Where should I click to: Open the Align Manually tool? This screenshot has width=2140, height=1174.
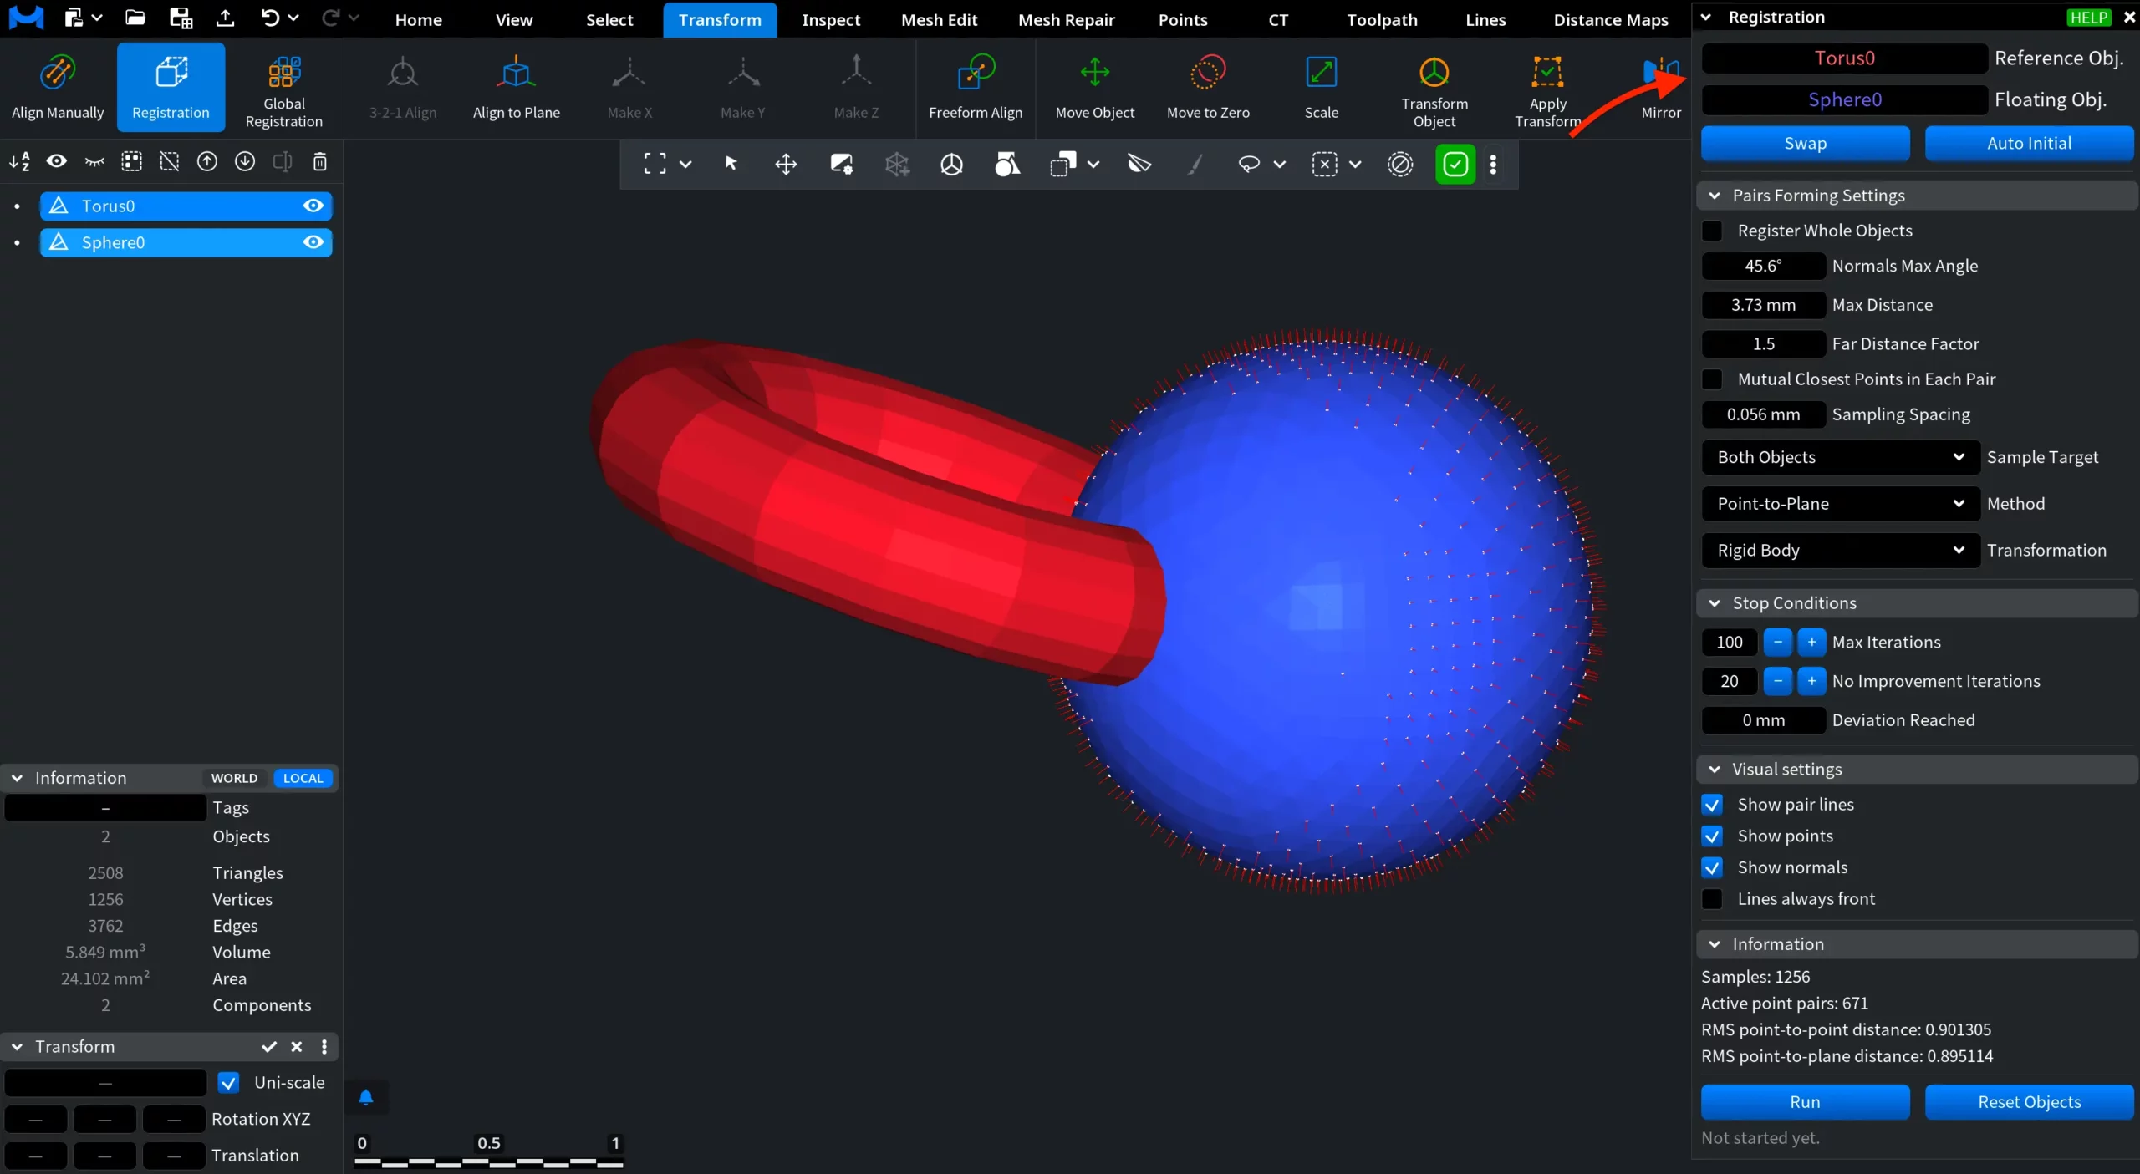(58, 88)
